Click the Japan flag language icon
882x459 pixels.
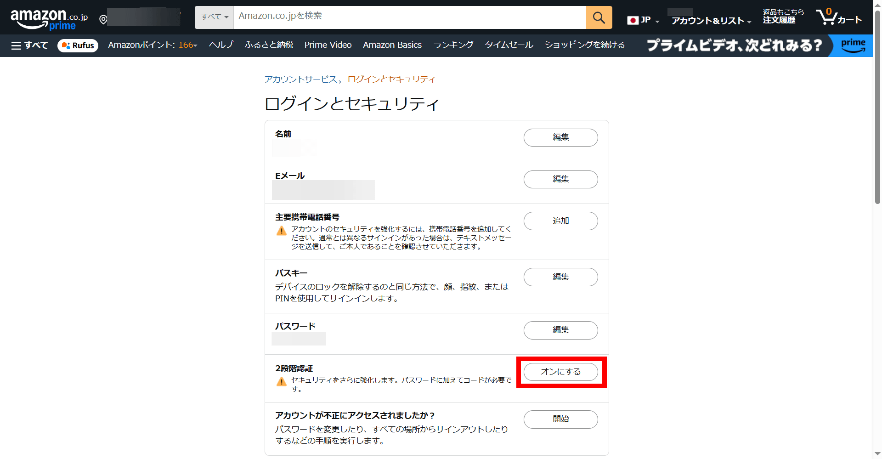633,20
